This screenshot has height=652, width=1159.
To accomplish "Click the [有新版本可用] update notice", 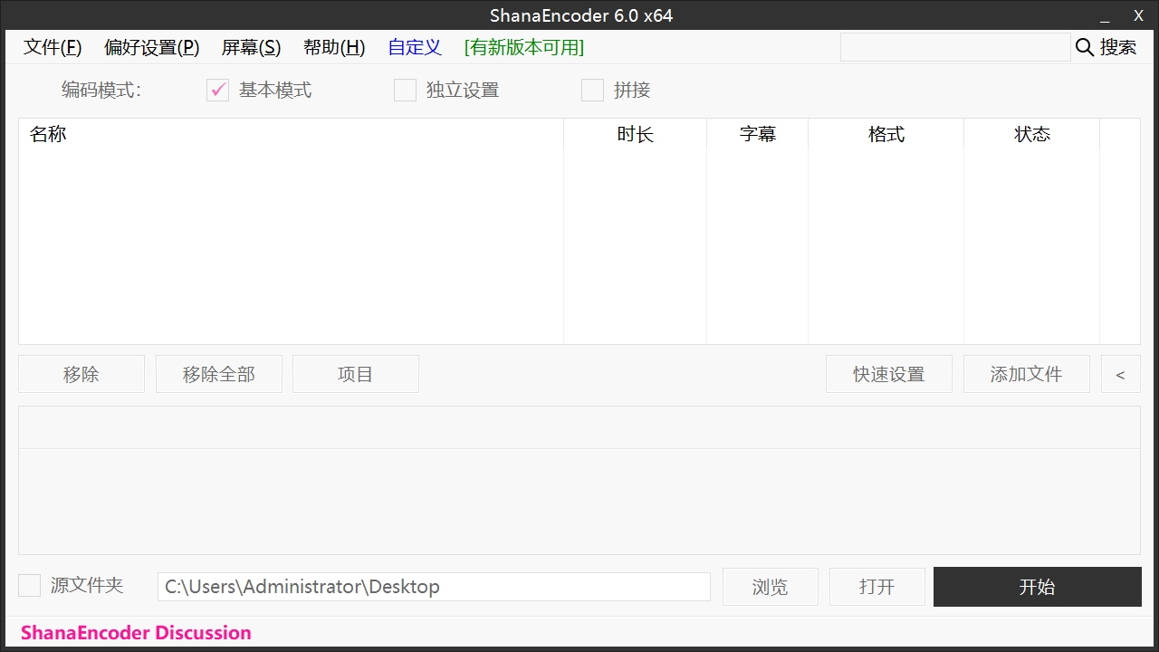I will point(524,47).
